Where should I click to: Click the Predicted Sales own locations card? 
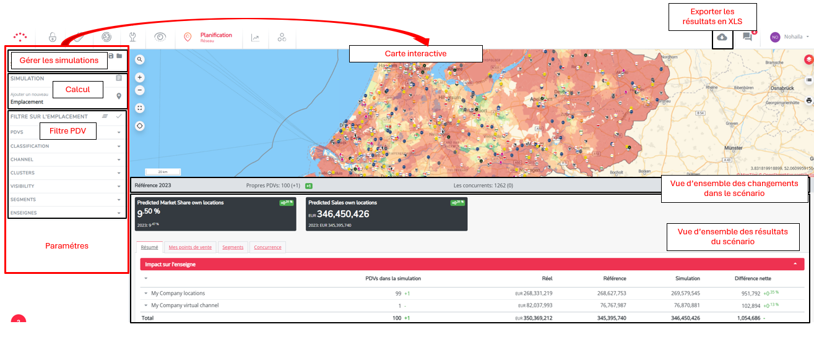click(x=386, y=214)
